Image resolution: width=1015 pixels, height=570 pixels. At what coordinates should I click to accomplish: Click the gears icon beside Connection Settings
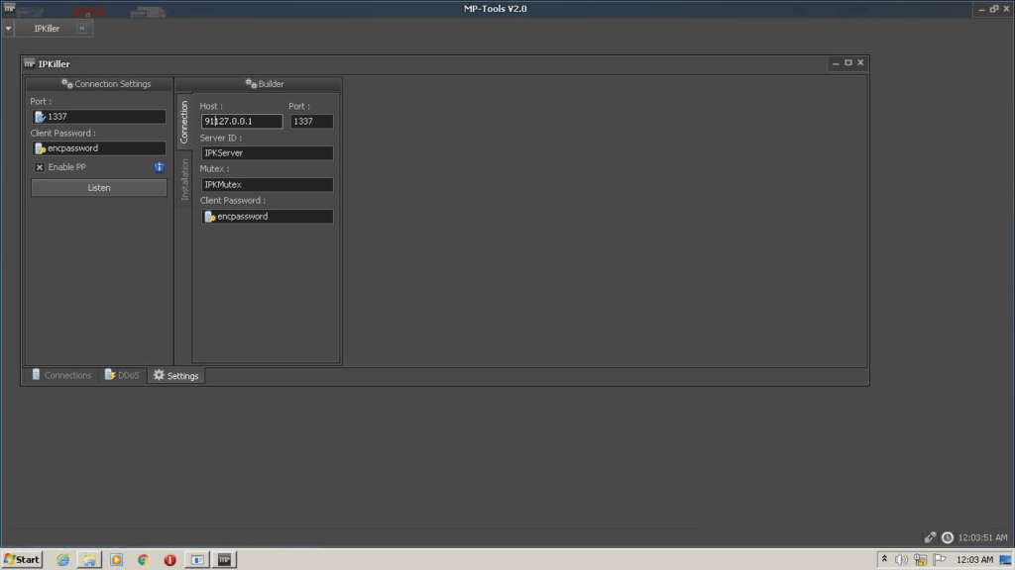coord(67,84)
